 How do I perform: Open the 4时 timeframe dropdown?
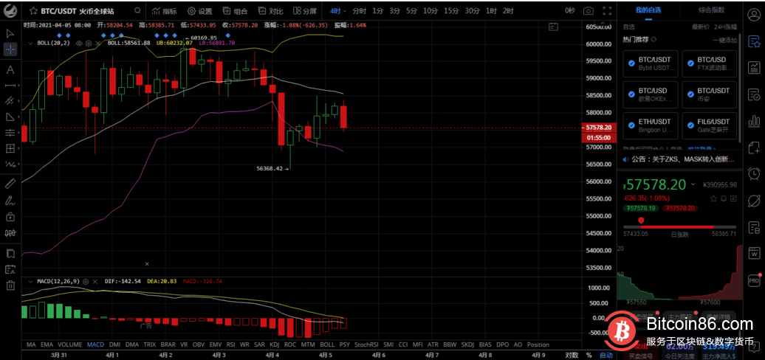click(337, 11)
